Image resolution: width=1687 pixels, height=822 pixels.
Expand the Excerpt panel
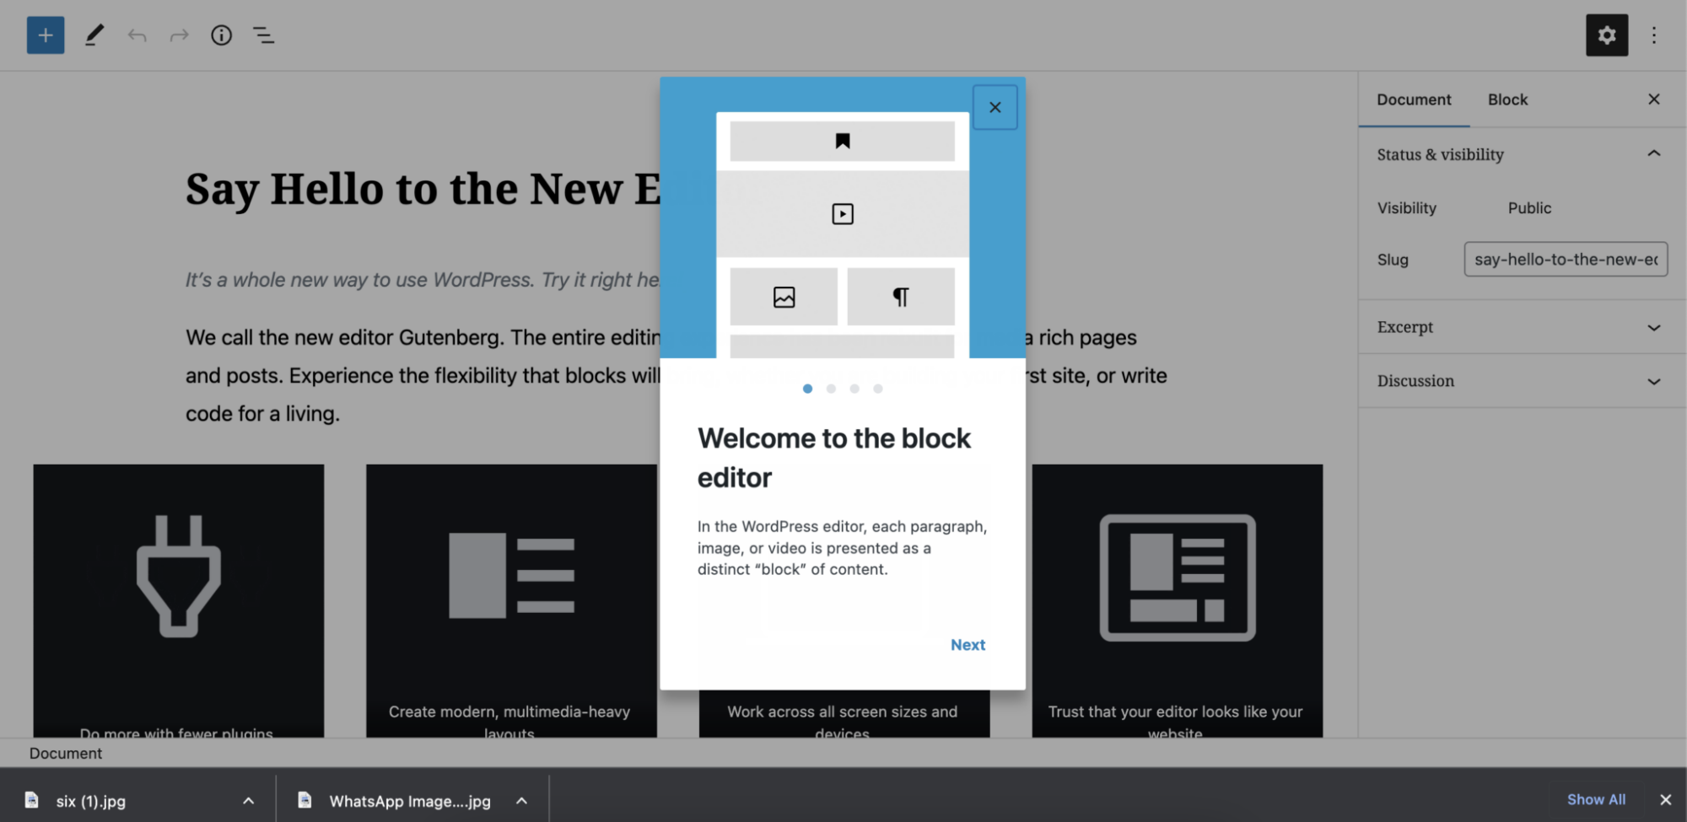pyautogui.click(x=1523, y=327)
